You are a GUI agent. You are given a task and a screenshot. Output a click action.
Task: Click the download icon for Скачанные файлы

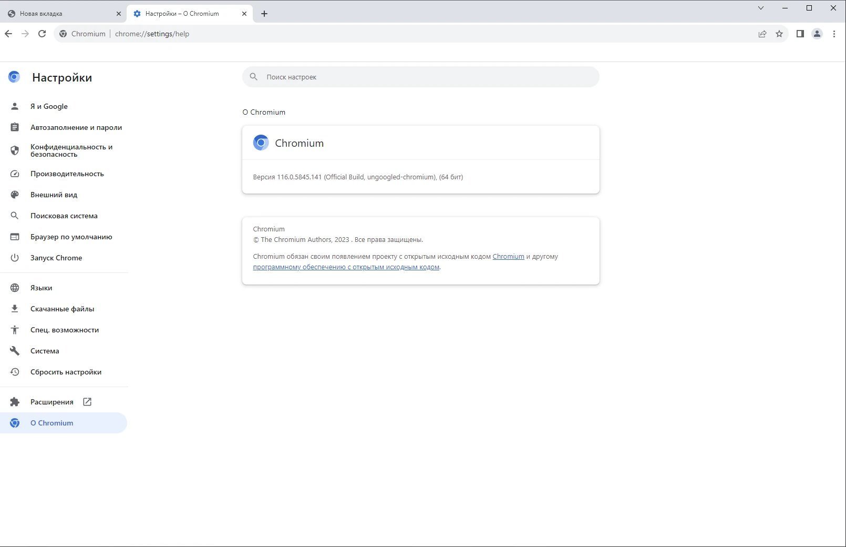15,309
